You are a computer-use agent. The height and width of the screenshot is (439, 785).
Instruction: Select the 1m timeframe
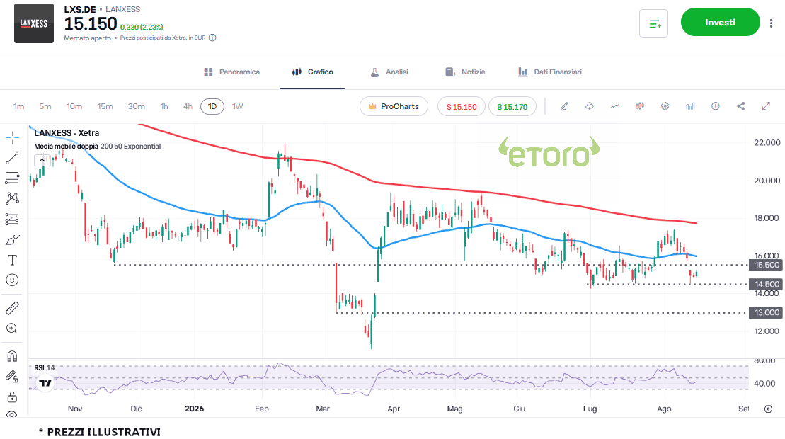point(18,106)
